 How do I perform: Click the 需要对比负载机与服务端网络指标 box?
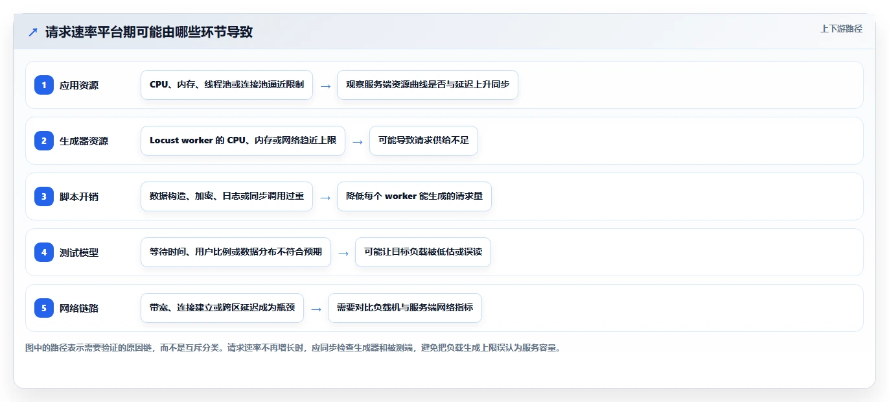pyautogui.click(x=405, y=308)
